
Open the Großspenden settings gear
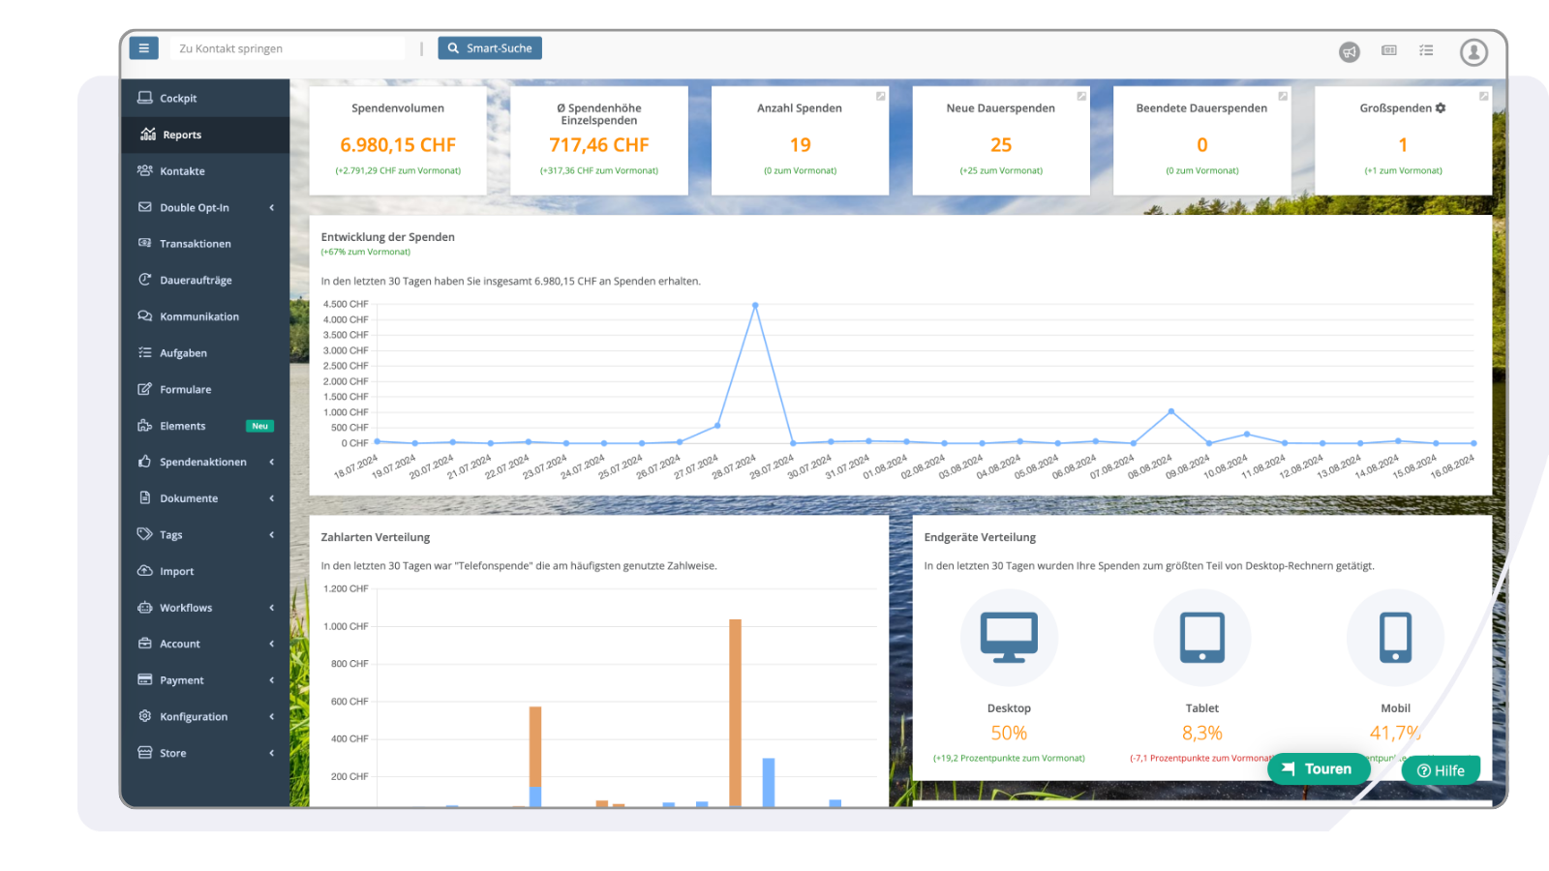(x=1441, y=108)
